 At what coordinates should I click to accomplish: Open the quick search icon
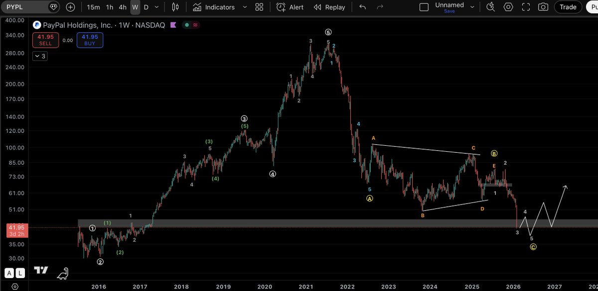pyautogui.click(x=491, y=7)
